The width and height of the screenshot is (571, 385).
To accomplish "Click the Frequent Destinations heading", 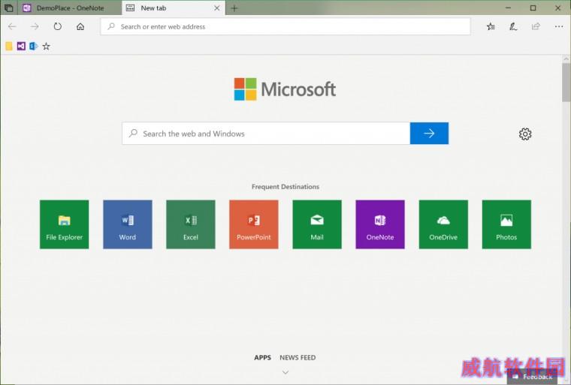I will point(285,187).
